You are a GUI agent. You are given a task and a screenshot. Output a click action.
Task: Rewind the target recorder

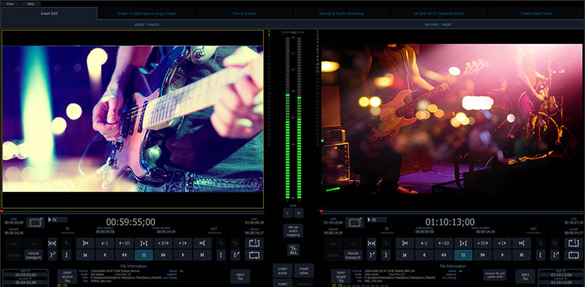(444, 255)
